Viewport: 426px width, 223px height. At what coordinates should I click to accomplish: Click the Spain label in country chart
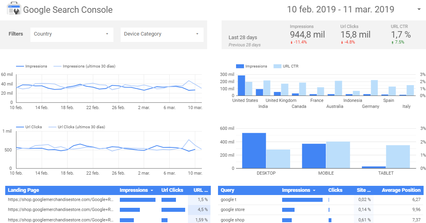[388, 100]
